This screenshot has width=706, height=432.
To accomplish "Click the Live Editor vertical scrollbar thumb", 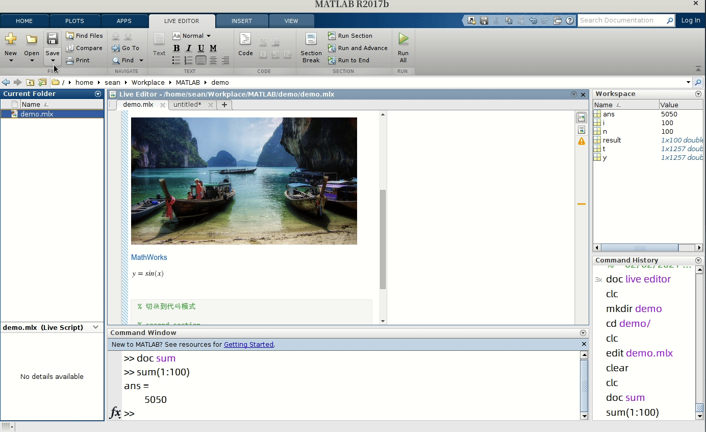I will [383, 239].
